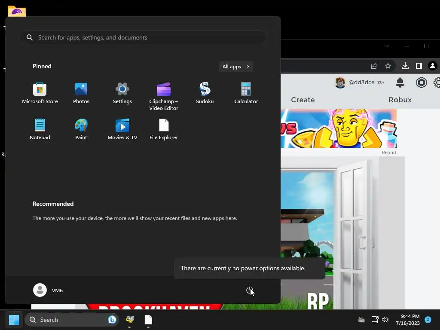
Task: Toggle the browser side panel
Action: tap(419, 66)
